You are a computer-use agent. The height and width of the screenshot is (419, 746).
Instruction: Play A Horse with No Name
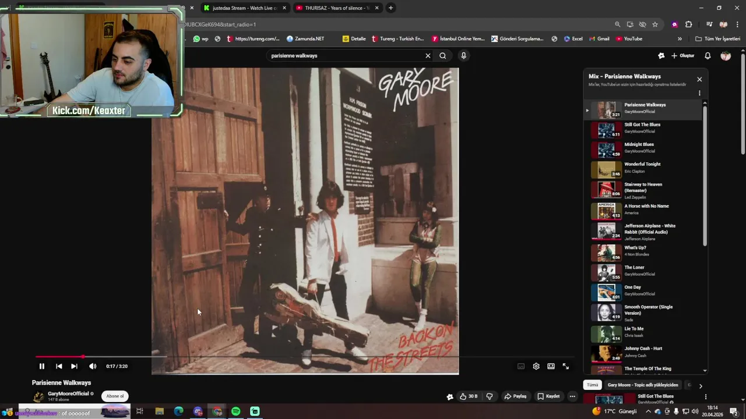coord(644,211)
